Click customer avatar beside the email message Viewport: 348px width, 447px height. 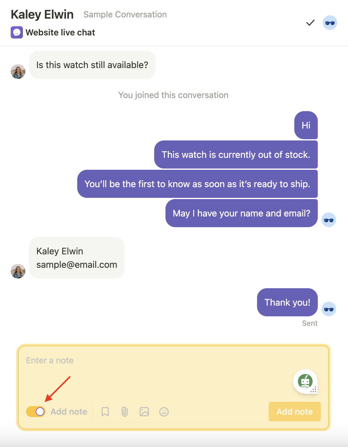(18, 271)
